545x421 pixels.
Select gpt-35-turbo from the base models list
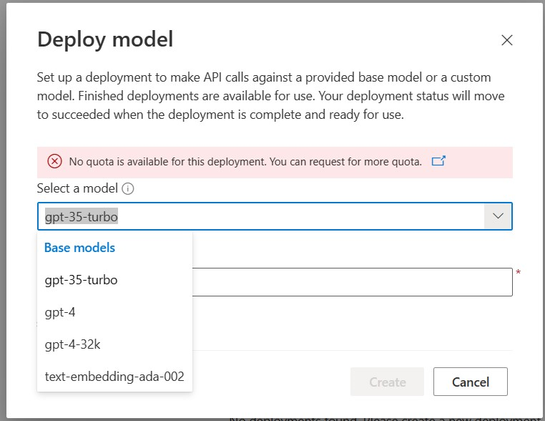pyautogui.click(x=81, y=280)
